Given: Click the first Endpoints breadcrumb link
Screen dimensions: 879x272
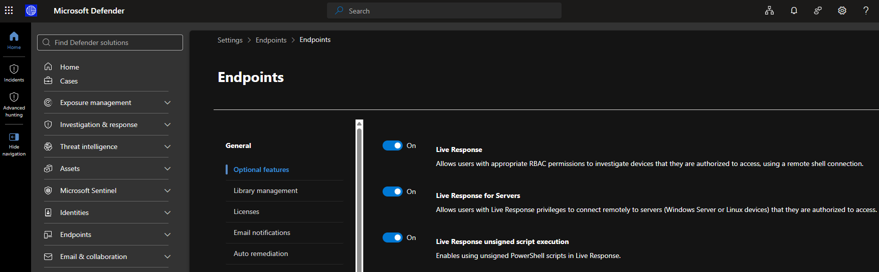Looking at the screenshot, I should coord(271,40).
